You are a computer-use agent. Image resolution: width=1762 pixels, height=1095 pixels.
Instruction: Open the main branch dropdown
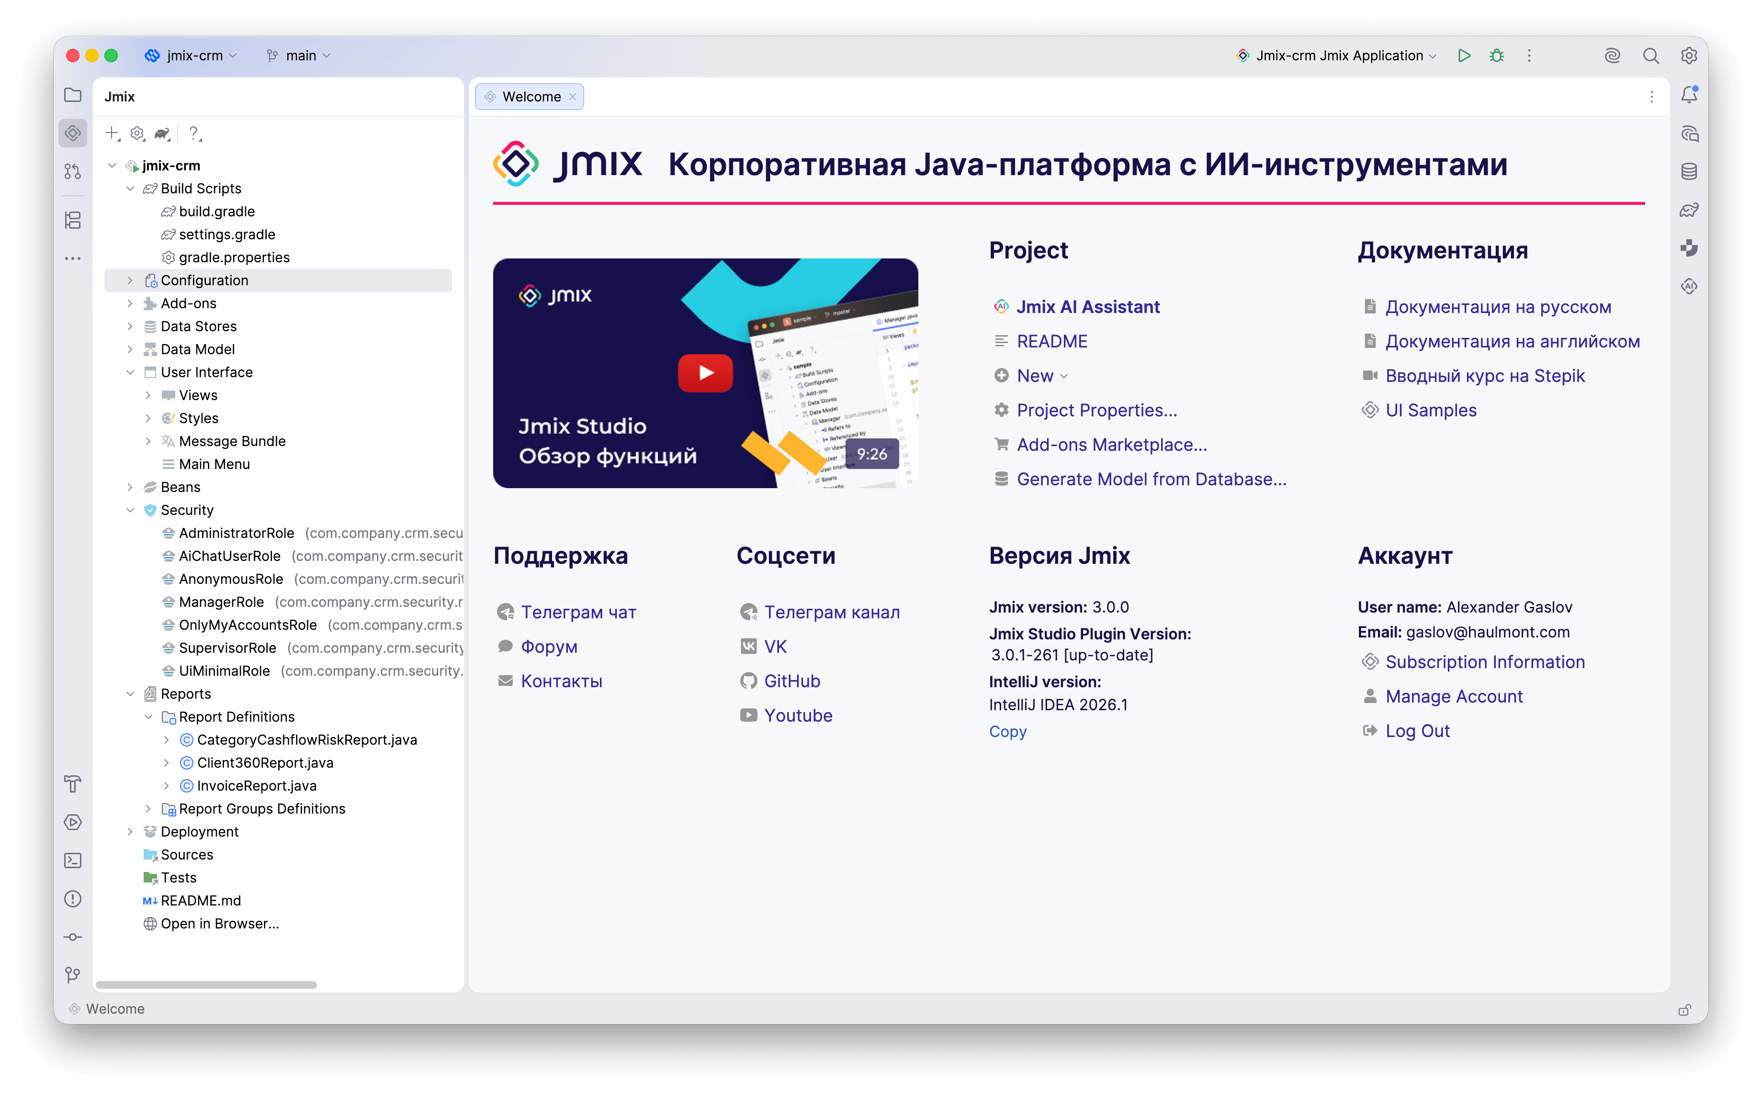tap(298, 56)
